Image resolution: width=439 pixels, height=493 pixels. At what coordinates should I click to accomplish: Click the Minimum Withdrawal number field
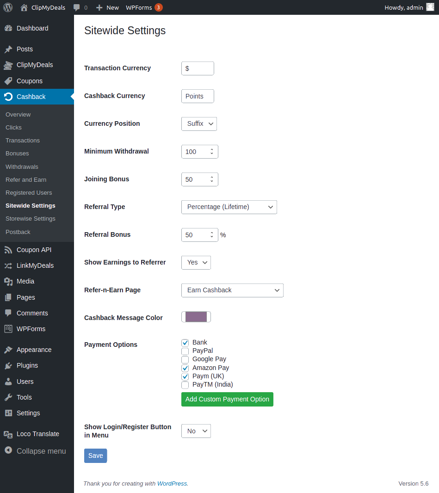point(200,152)
